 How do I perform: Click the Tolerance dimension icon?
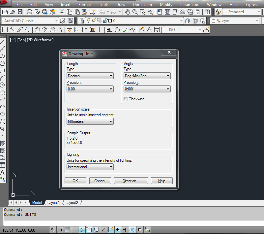point(109,30)
